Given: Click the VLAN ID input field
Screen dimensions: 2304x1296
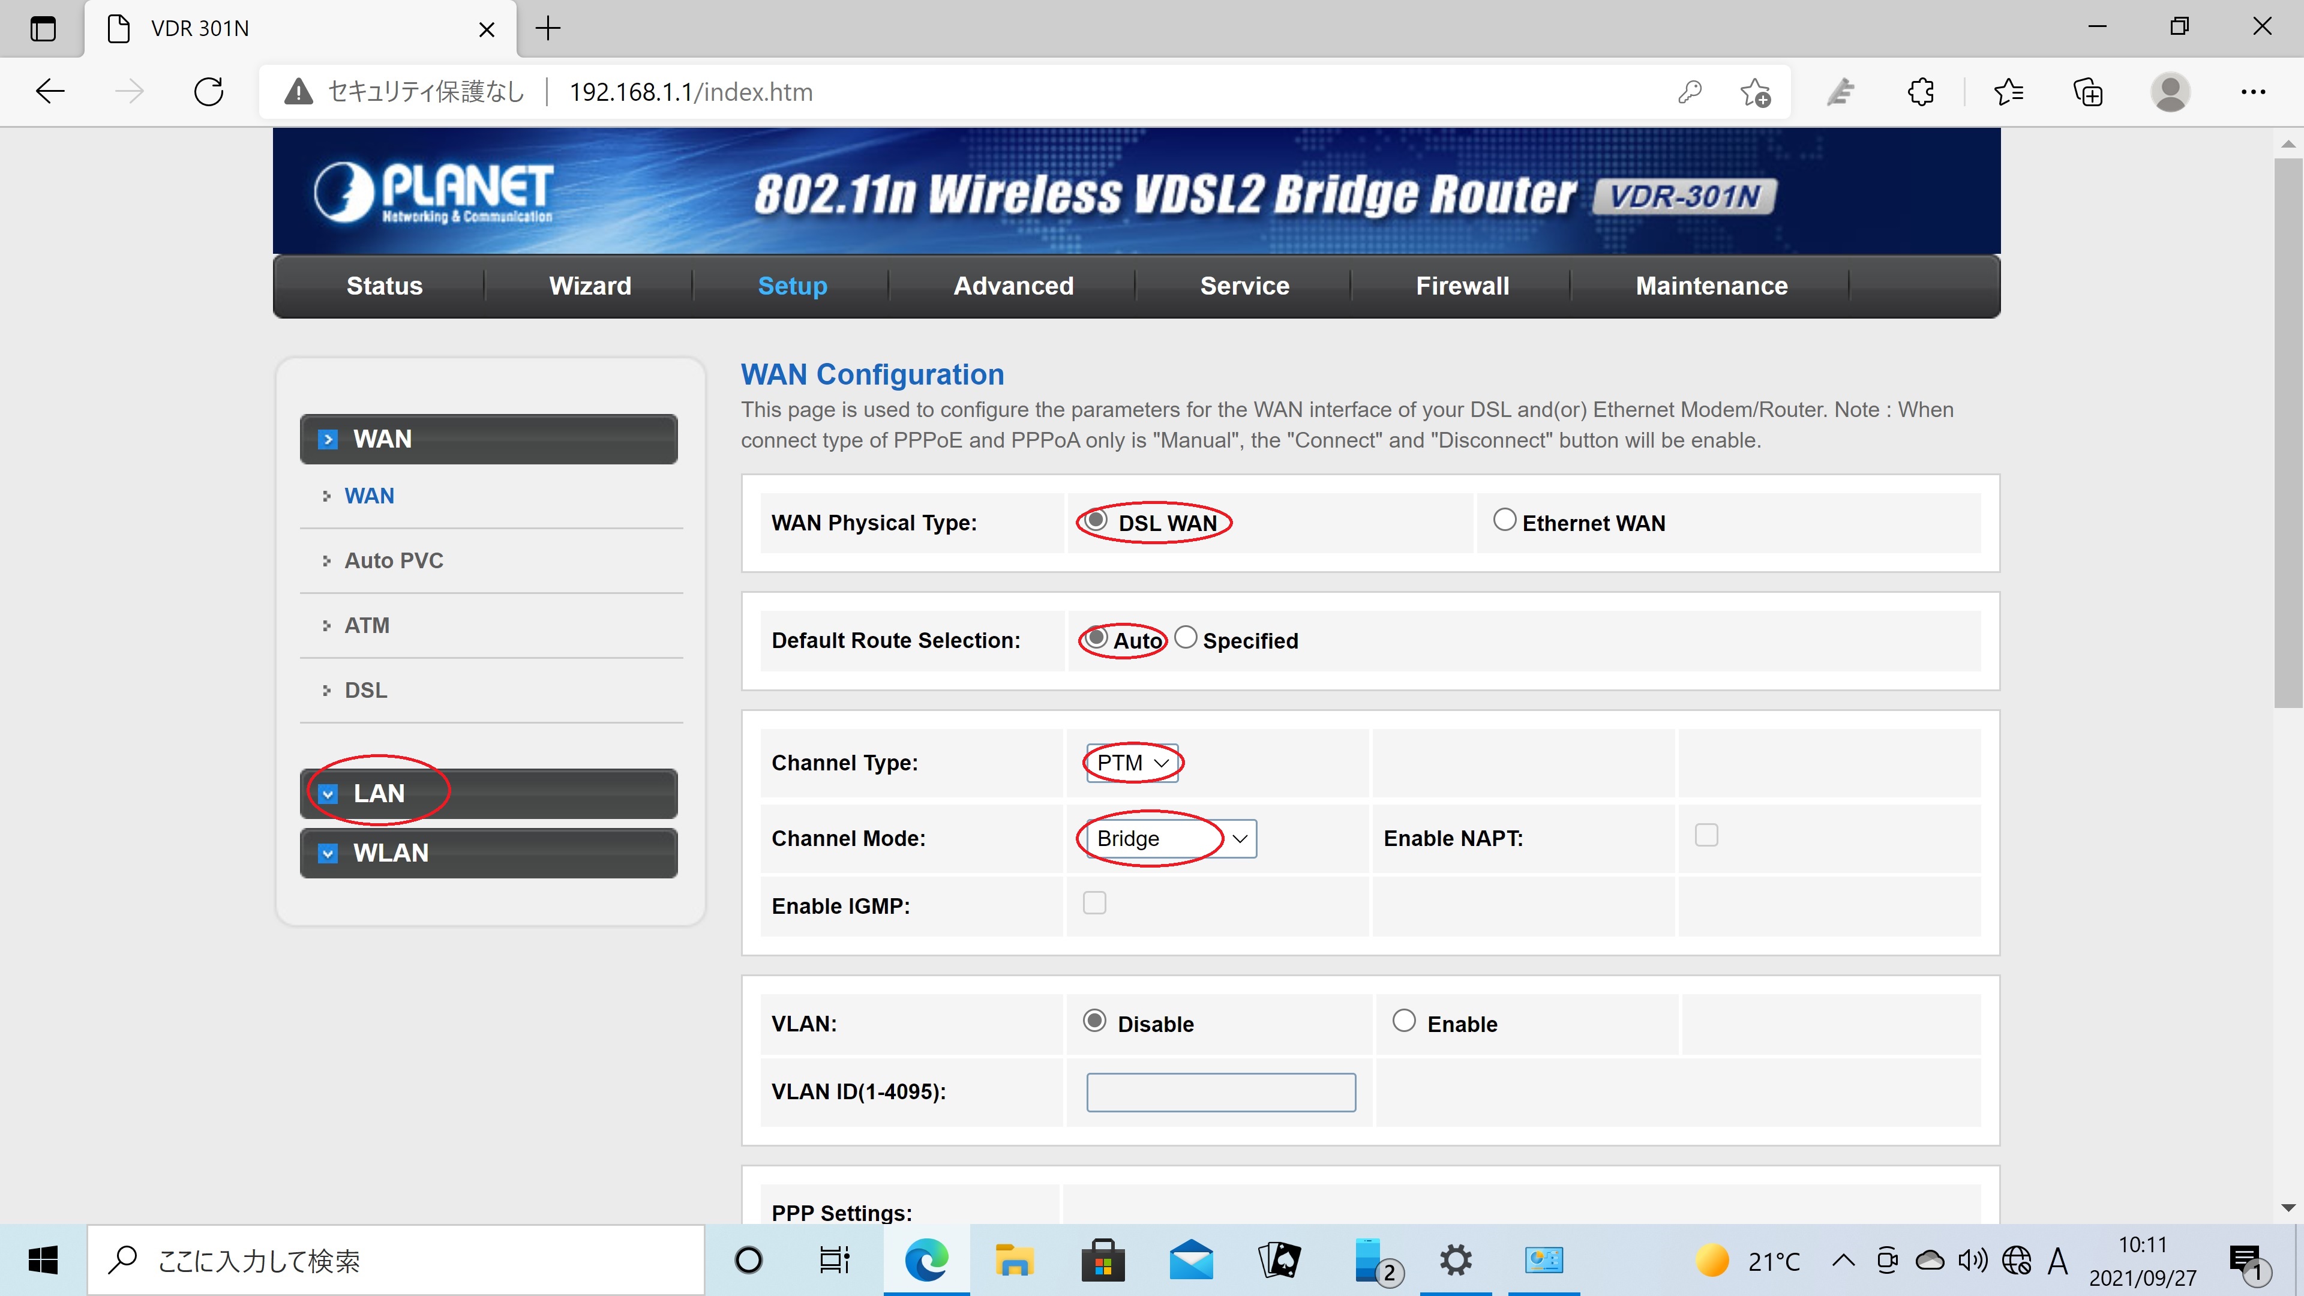Looking at the screenshot, I should (1221, 1092).
